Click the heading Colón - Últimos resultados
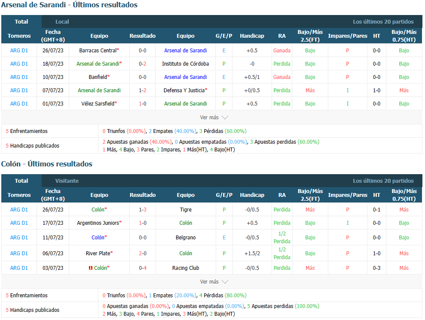 [46, 164]
